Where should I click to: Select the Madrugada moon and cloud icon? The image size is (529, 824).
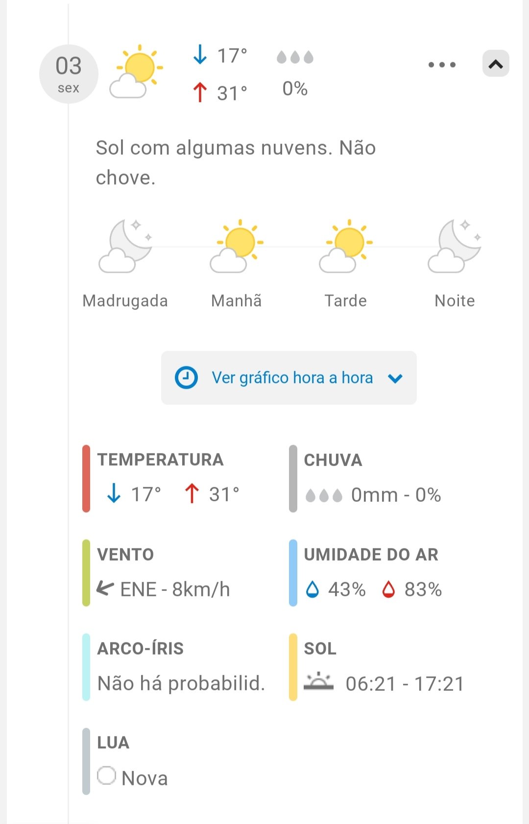pyautogui.click(x=125, y=246)
